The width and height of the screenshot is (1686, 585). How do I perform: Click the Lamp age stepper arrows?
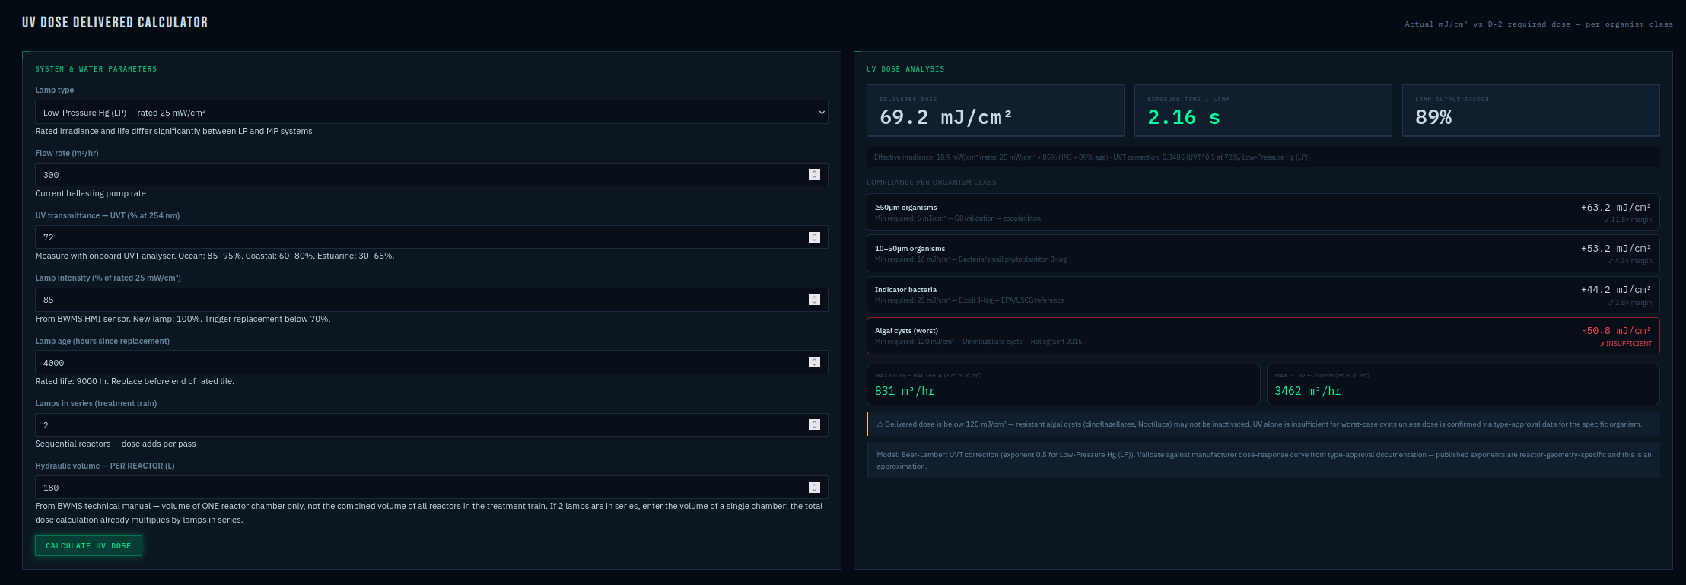(x=814, y=362)
